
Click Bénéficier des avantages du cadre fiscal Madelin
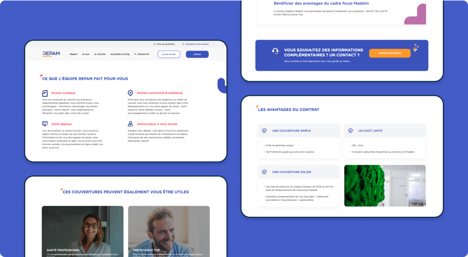(321, 3)
